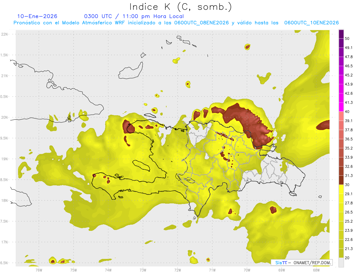Click the title "Indice K (C, somb.)"
Image resolution: width=355 pixels, height=274 pixels.
point(180,7)
